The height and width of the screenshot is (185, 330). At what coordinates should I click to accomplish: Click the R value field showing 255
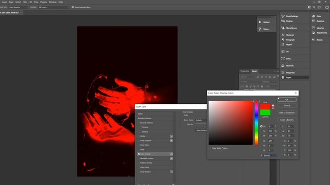point(270,141)
